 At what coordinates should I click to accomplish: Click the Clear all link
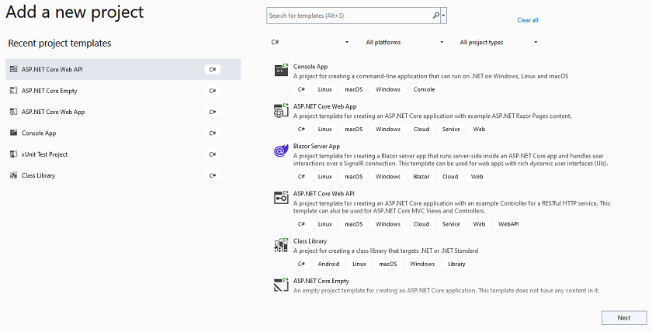[528, 20]
